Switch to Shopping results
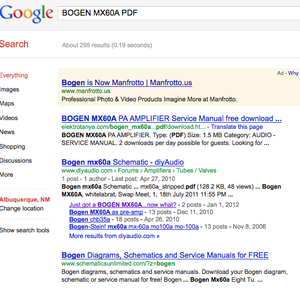300x289 pixels. [x=12, y=147]
